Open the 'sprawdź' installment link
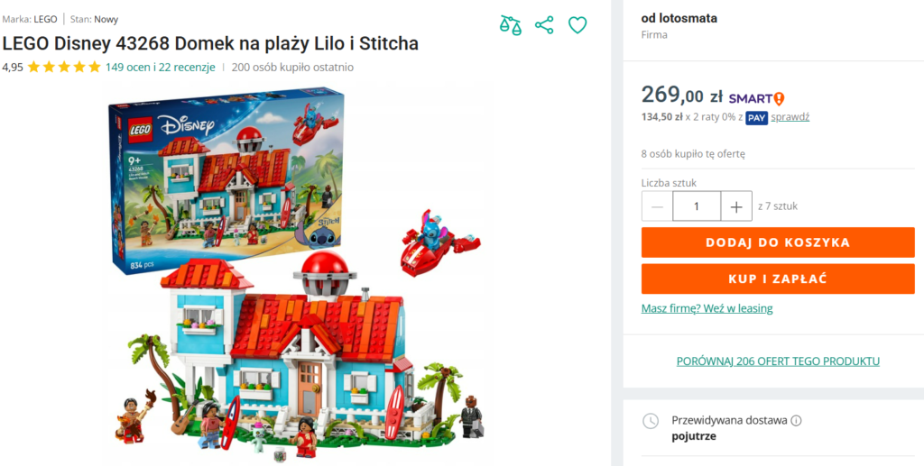The image size is (924, 466). [x=790, y=117]
